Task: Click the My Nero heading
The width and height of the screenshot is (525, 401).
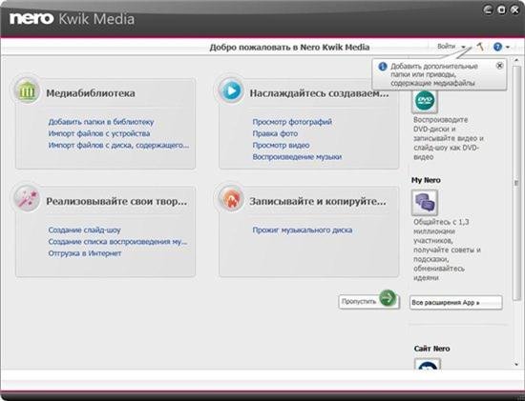Action: 426,180
